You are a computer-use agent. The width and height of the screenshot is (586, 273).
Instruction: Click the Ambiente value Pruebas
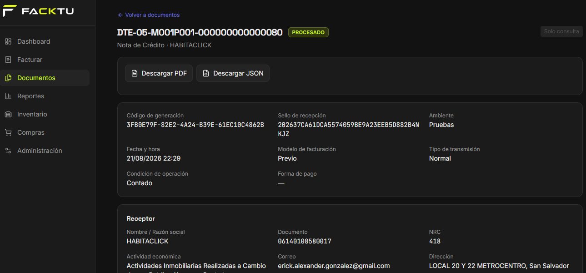click(x=441, y=125)
